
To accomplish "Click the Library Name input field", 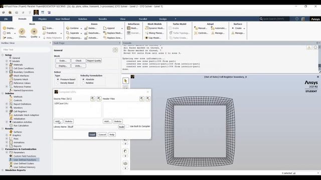I will pos(92,126).
